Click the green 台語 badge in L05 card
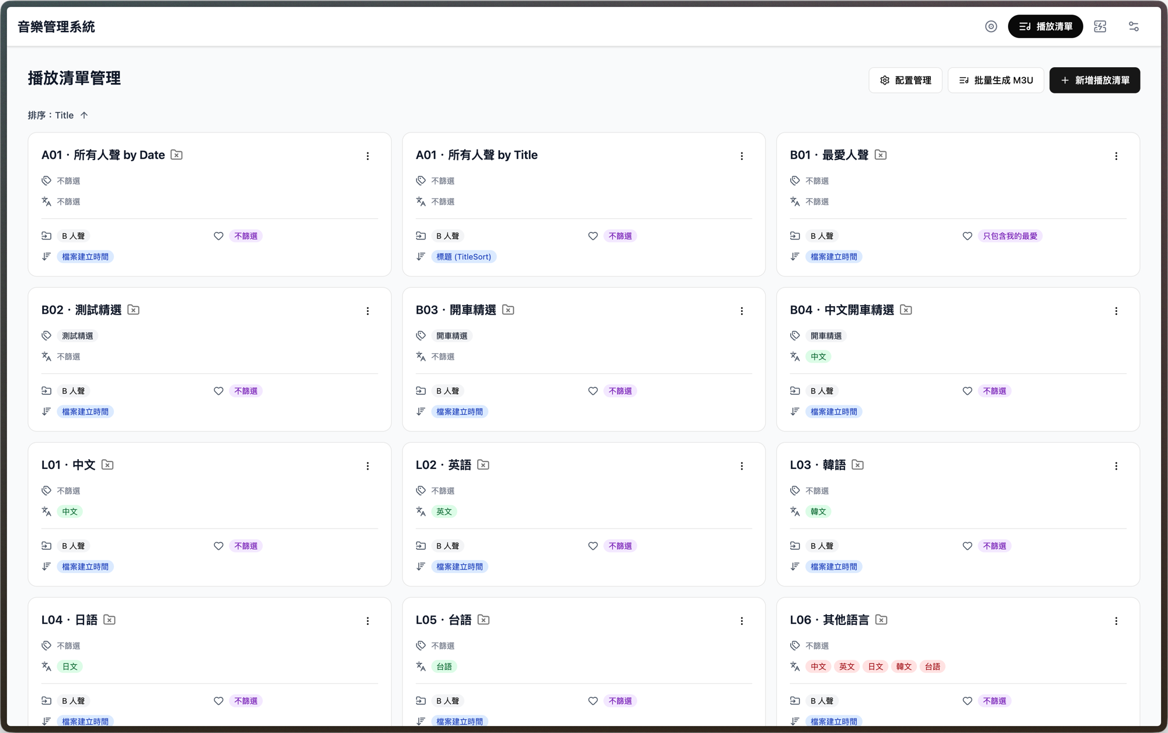 (x=444, y=666)
